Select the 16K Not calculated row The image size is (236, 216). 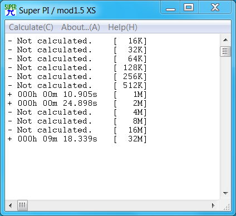pyautogui.click(x=77, y=41)
